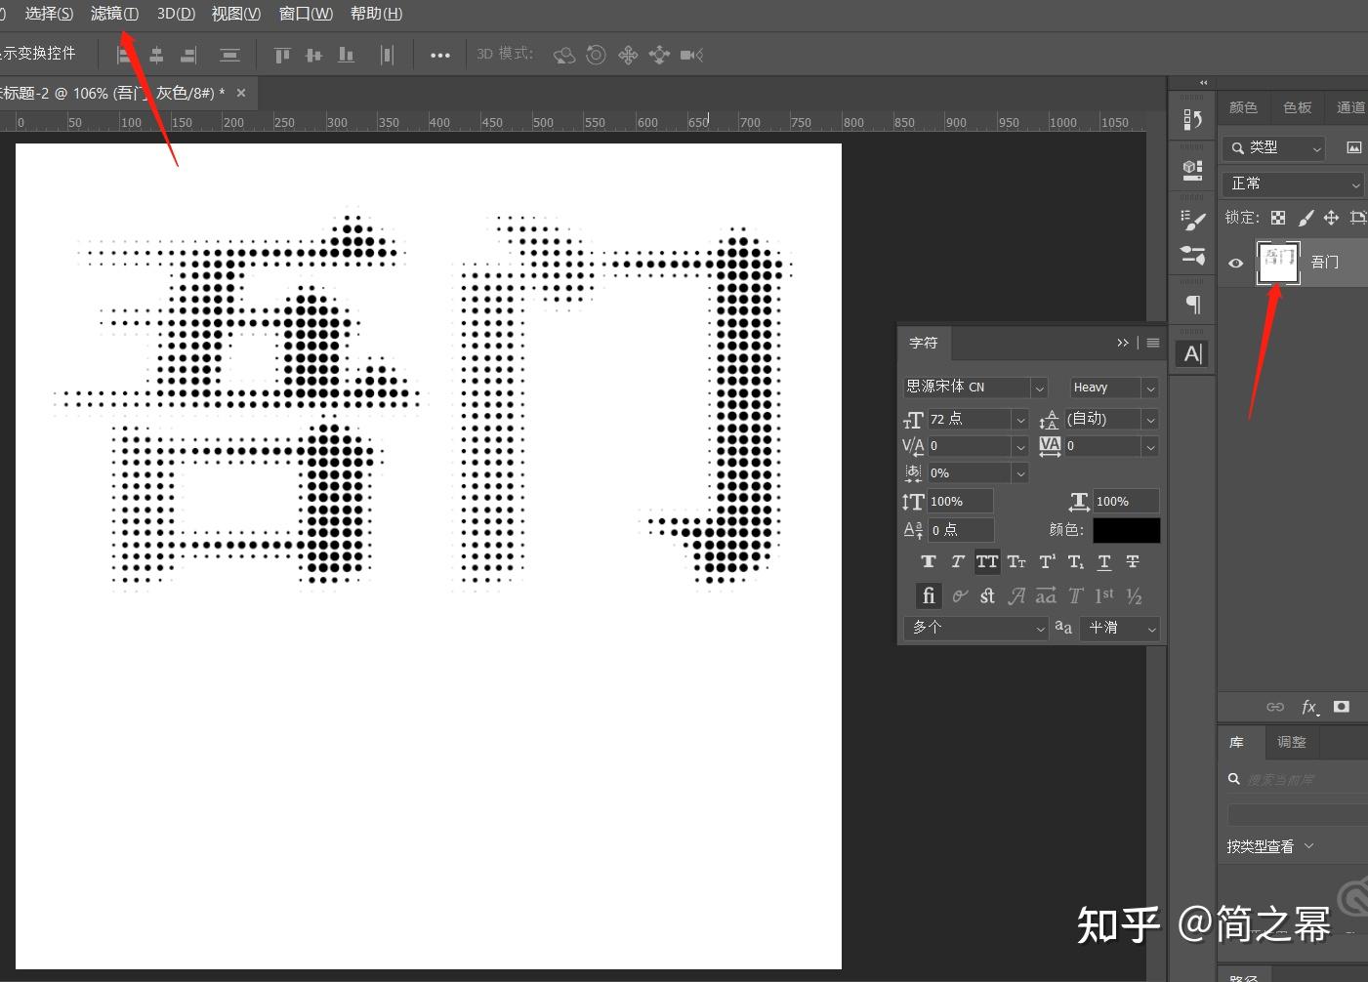1368x982 pixels.
Task: Switch to the 调整 tab
Action: 1291,742
